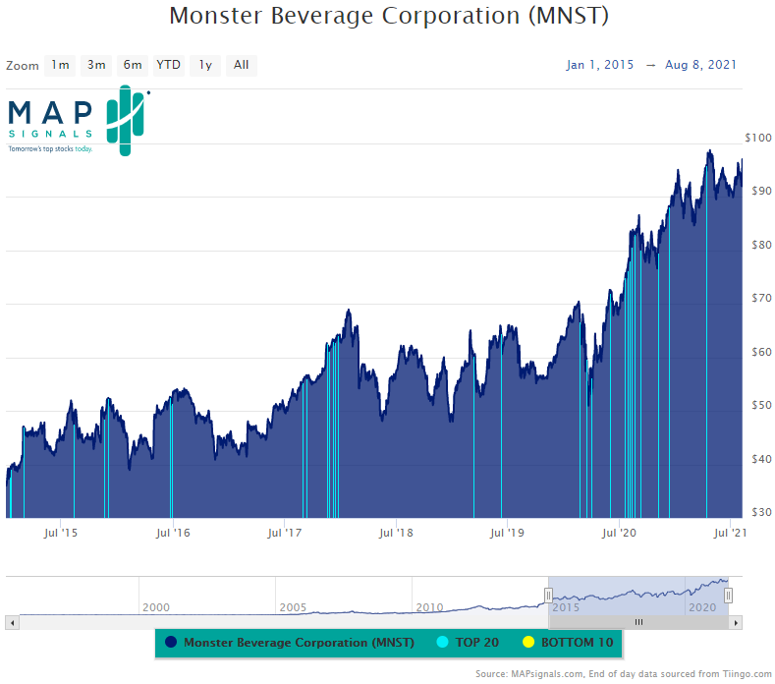
Task: Click the 2010 navigator year label
Action: point(429,607)
